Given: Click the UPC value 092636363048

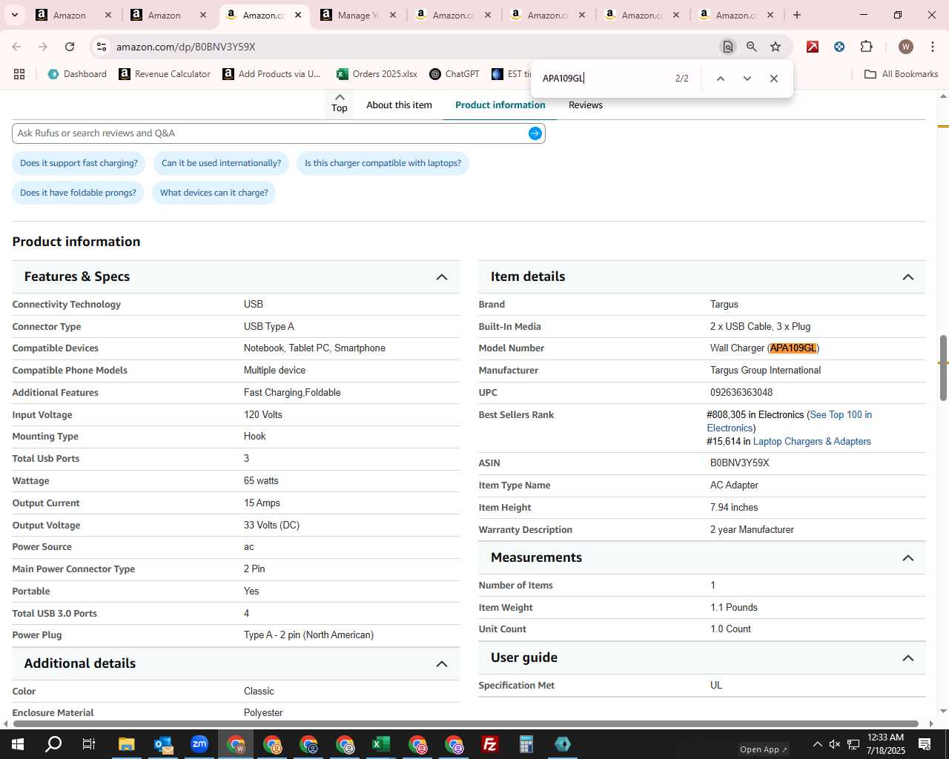Looking at the screenshot, I should (741, 393).
